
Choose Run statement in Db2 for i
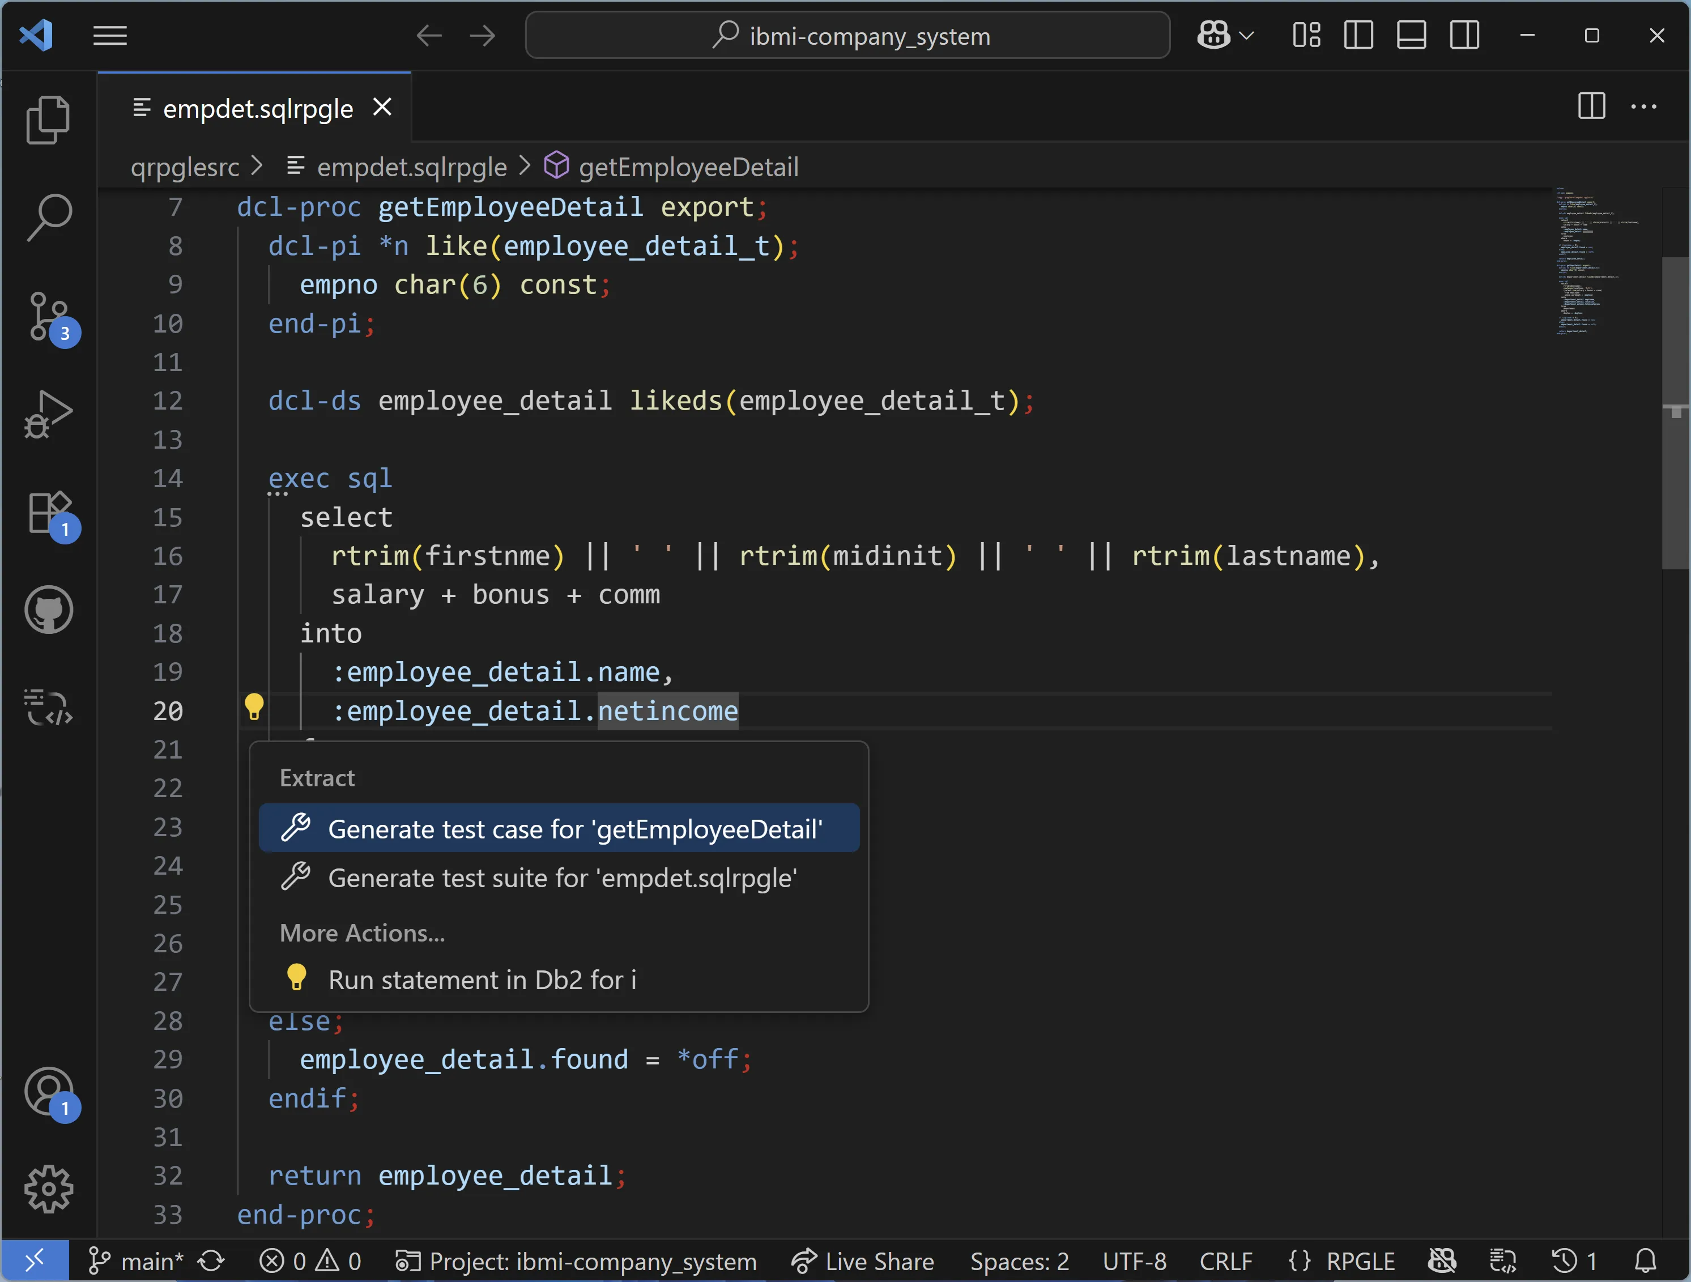click(559, 979)
